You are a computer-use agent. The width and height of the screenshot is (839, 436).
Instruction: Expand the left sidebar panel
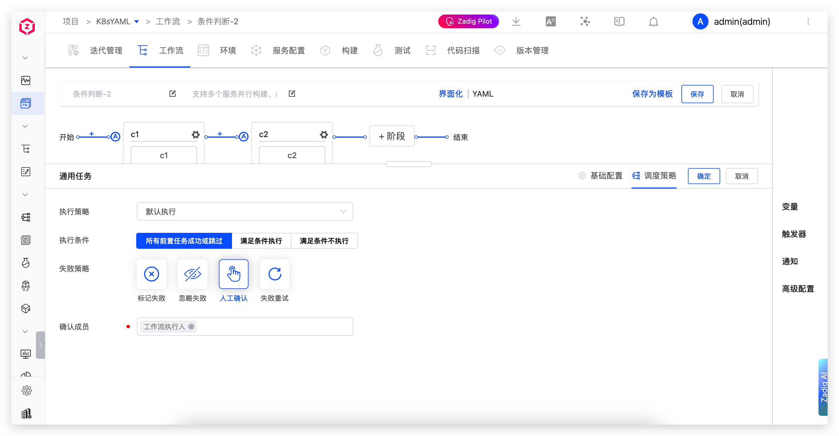[40, 345]
